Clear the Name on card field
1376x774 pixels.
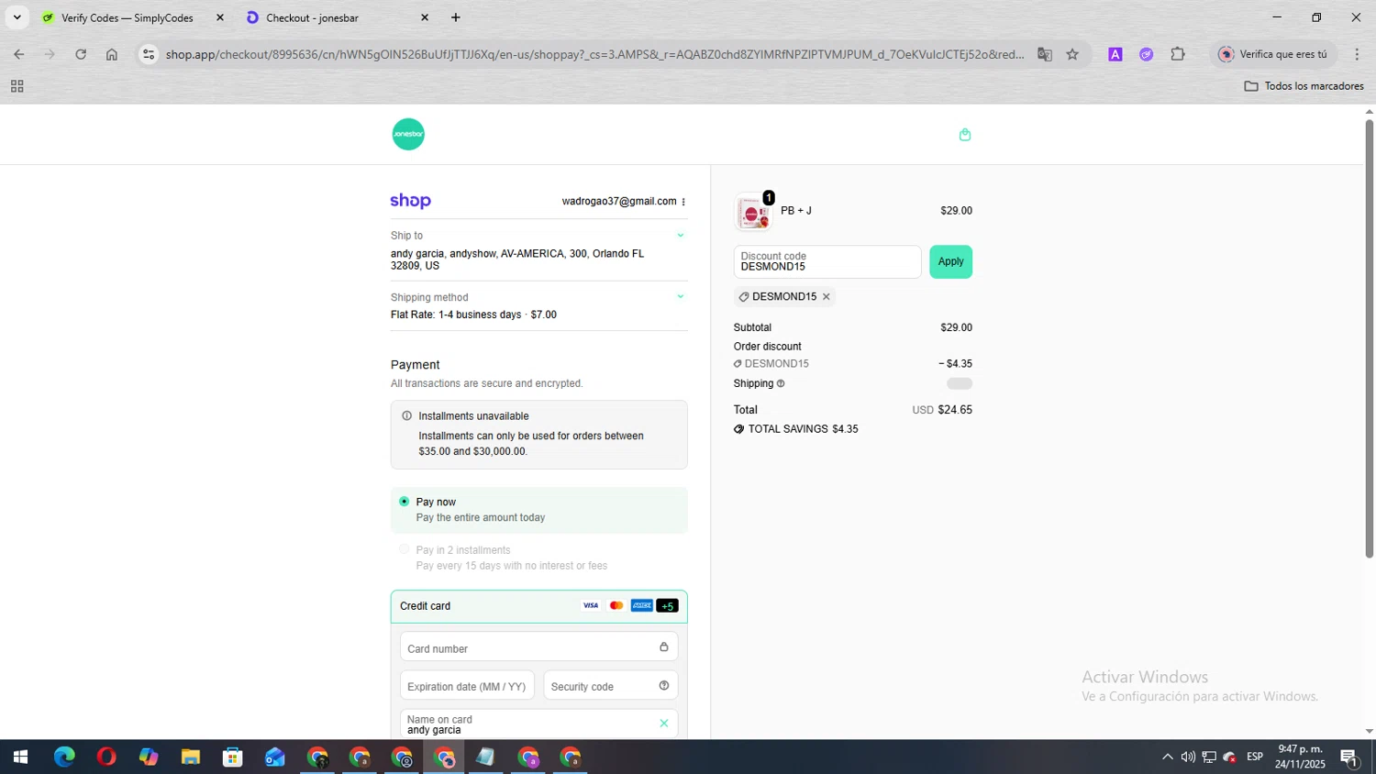[664, 724]
